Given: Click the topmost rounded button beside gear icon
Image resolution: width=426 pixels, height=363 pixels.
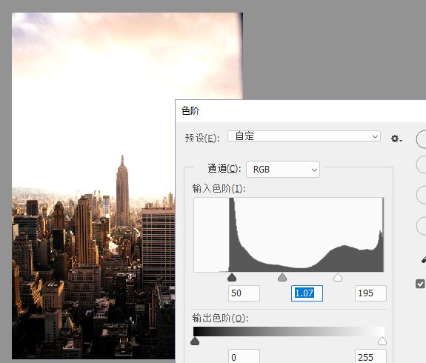Looking at the screenshot, I should [x=421, y=139].
